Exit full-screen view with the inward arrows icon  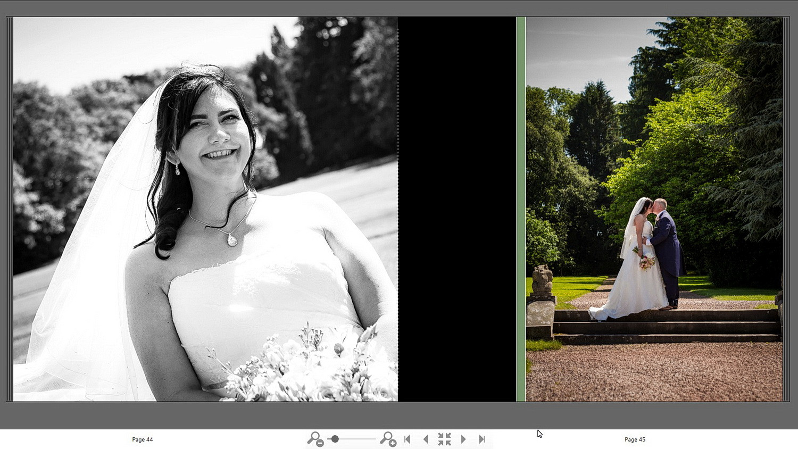click(444, 439)
